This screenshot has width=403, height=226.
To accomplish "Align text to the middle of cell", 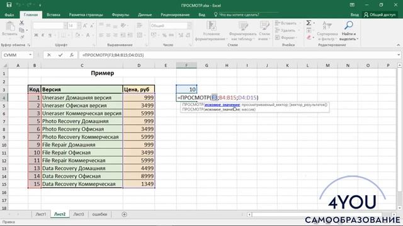I will 108,25.
